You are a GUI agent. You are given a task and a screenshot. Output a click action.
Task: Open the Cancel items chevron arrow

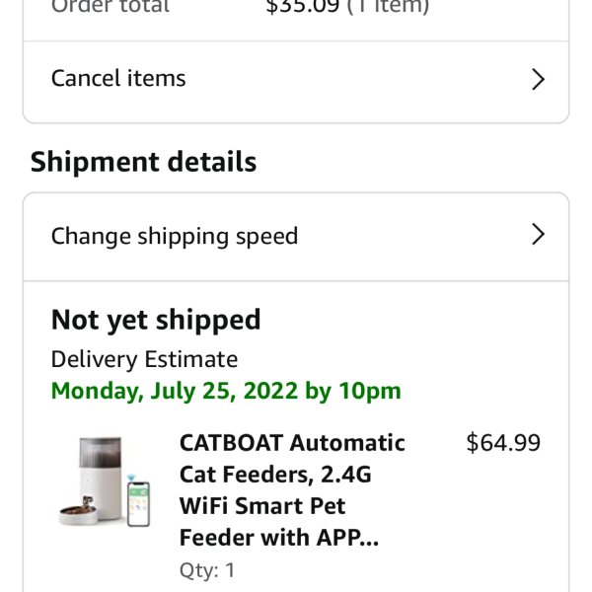pyautogui.click(x=538, y=79)
